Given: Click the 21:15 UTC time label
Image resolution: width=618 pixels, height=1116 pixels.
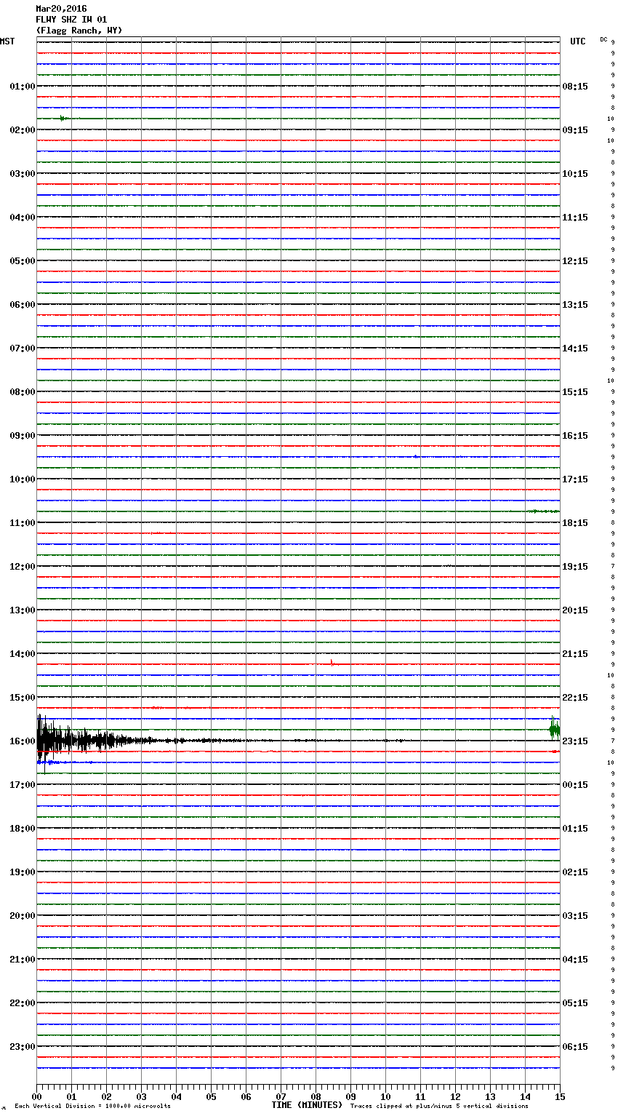Looking at the screenshot, I should (x=575, y=654).
